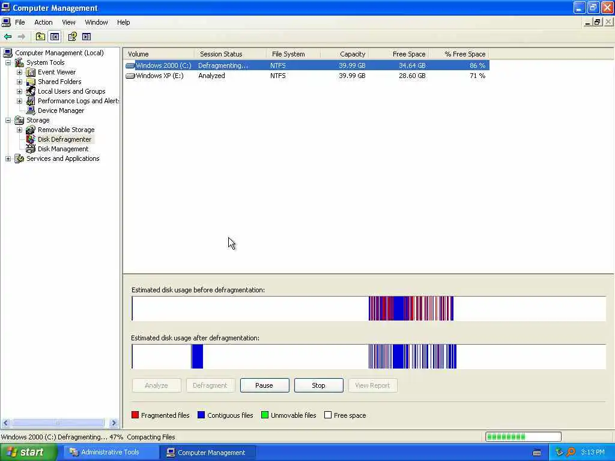
Task: Click the Event Viewer icon
Action: (x=31, y=72)
